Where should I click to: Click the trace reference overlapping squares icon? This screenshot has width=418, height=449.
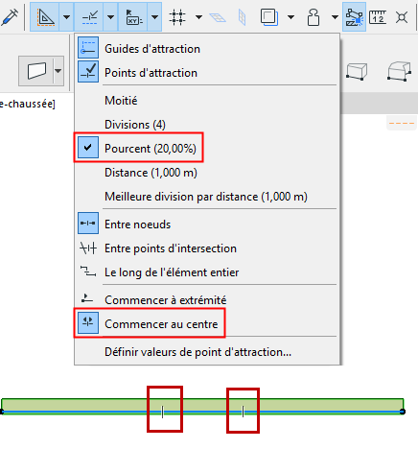269,17
